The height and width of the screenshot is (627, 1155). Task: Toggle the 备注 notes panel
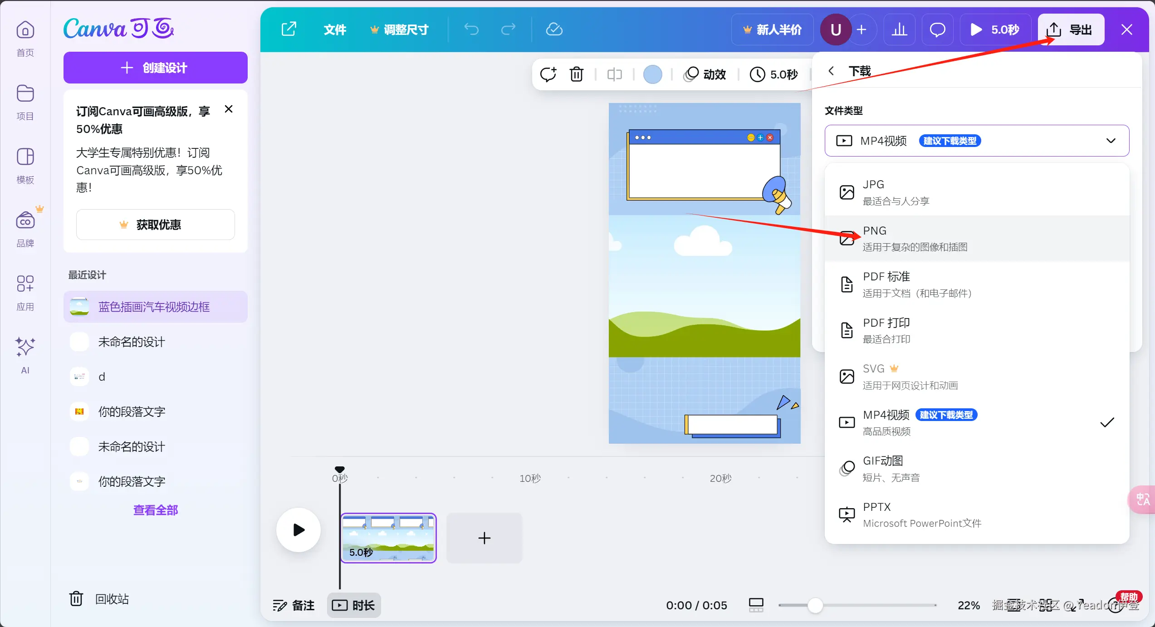click(x=294, y=605)
